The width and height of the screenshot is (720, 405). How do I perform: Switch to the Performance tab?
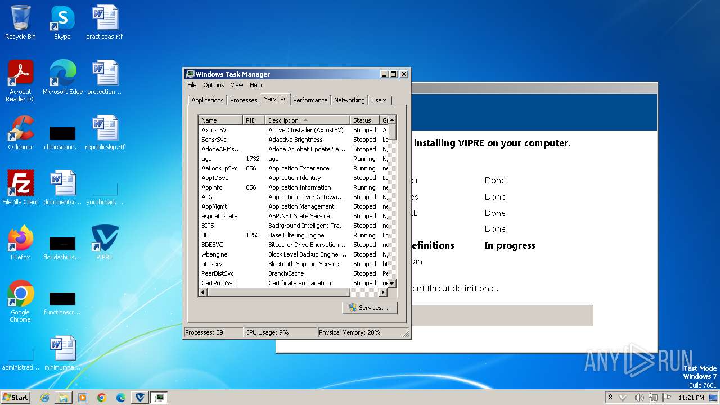310,100
